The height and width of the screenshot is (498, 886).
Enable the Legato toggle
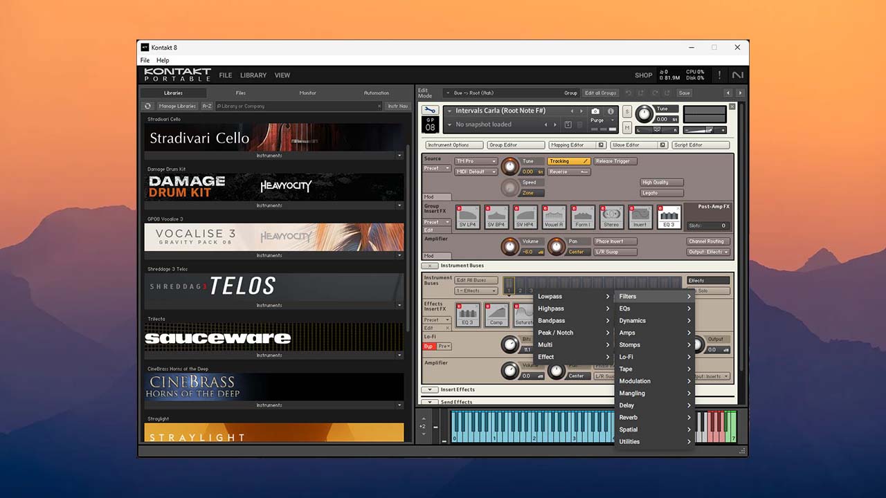662,192
